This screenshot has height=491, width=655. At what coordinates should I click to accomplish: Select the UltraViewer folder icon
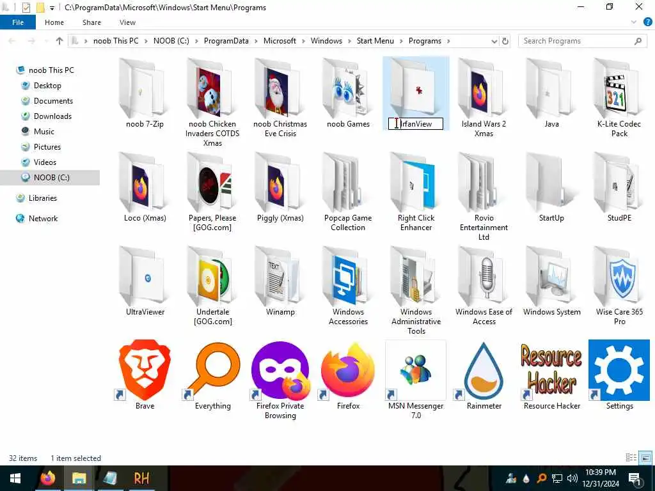(x=145, y=276)
